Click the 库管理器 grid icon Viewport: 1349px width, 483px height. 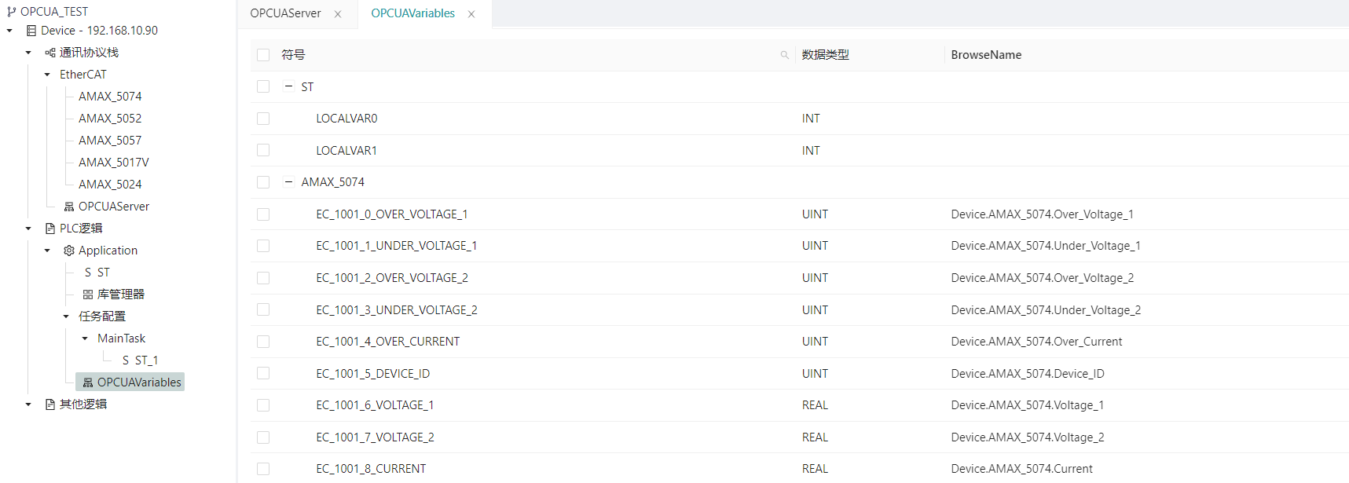point(88,295)
